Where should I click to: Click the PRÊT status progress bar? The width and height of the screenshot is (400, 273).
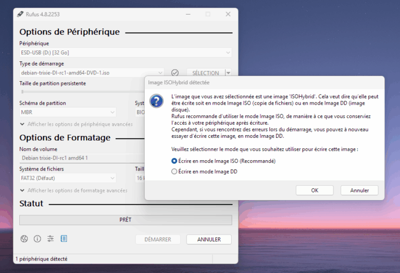point(126,220)
